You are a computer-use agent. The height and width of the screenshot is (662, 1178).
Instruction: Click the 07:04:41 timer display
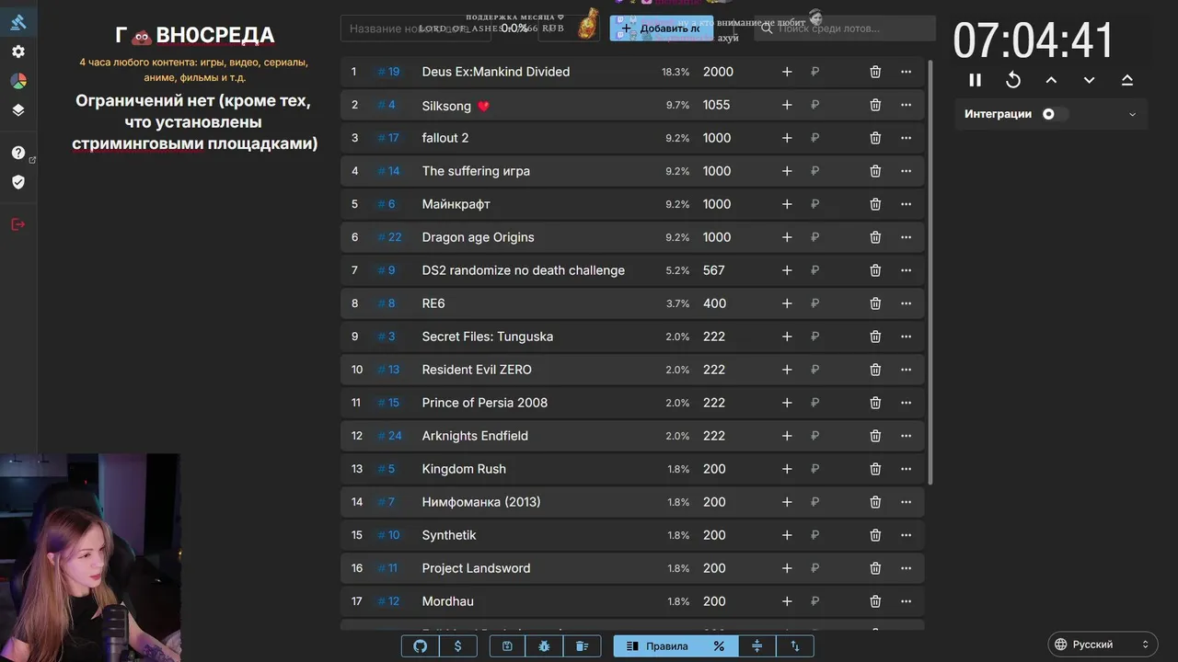[x=1034, y=40]
